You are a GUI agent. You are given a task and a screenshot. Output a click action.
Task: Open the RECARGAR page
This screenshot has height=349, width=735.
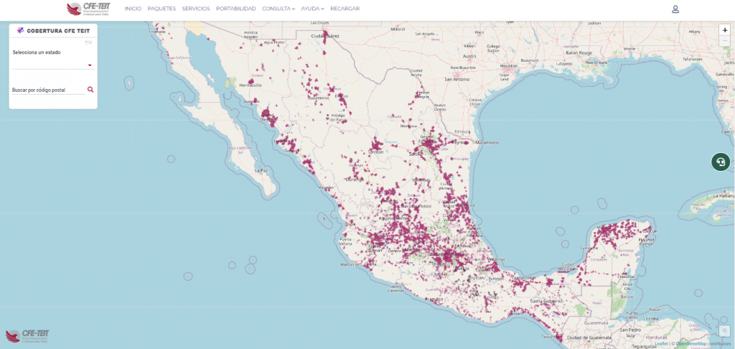pos(345,9)
